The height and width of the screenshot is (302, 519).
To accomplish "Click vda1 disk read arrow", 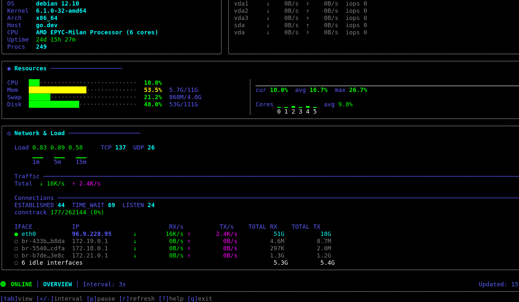I will (x=268, y=4).
